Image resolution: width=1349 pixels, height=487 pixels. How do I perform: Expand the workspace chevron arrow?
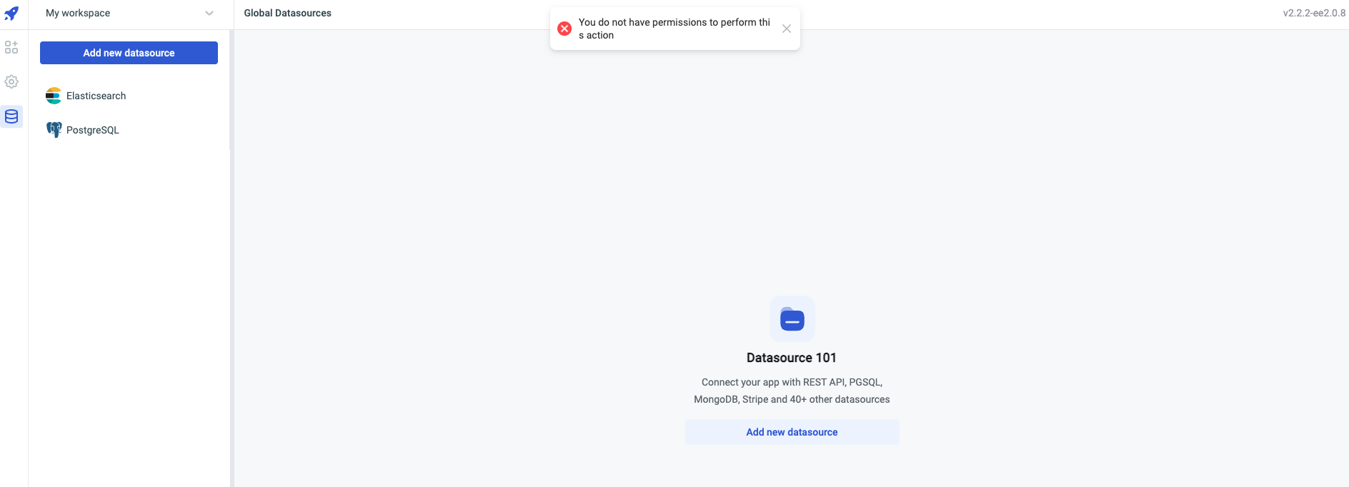click(209, 14)
